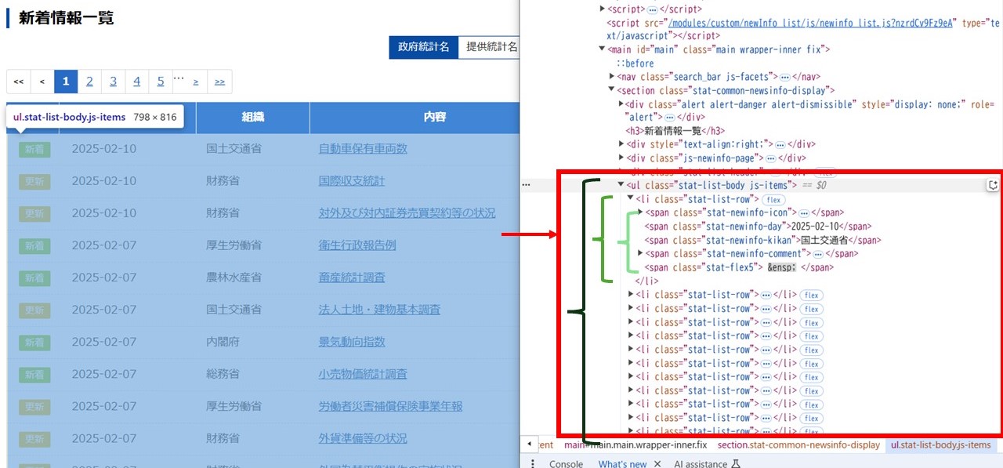The height and width of the screenshot is (468, 1003).
Task: Go to page 3 in pagination
Action: (x=113, y=82)
